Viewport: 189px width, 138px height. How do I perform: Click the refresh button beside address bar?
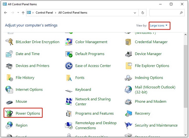point(143,13)
